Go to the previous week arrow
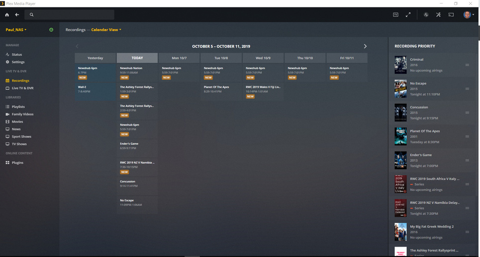Image resolution: width=480 pixels, height=257 pixels. pos(77,46)
